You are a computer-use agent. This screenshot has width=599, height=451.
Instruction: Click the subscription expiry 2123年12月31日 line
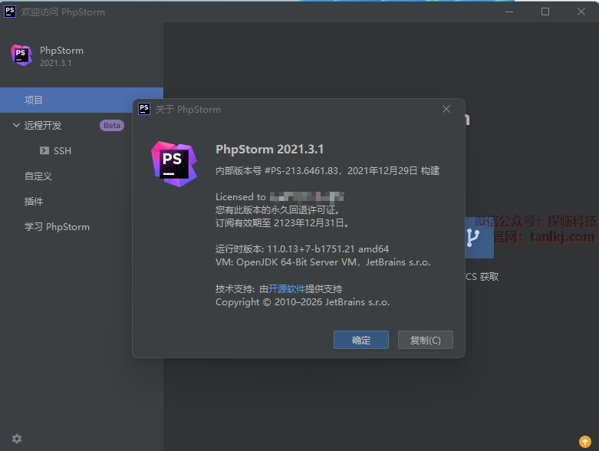point(282,223)
